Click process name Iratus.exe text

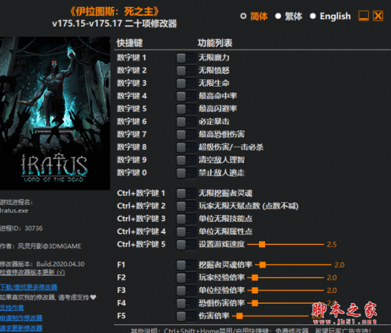point(14,211)
